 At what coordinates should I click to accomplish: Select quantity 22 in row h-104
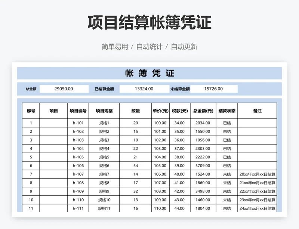[x=136, y=149]
